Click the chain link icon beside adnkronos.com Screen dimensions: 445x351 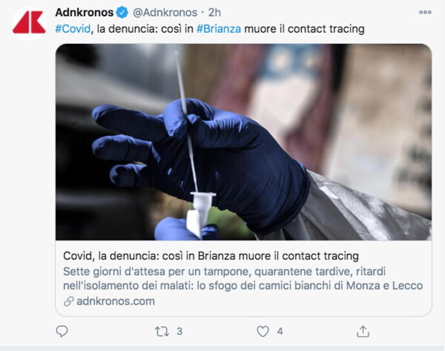(x=68, y=301)
